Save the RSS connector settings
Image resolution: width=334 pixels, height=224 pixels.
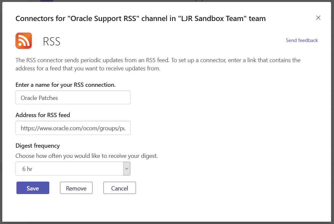click(x=33, y=188)
